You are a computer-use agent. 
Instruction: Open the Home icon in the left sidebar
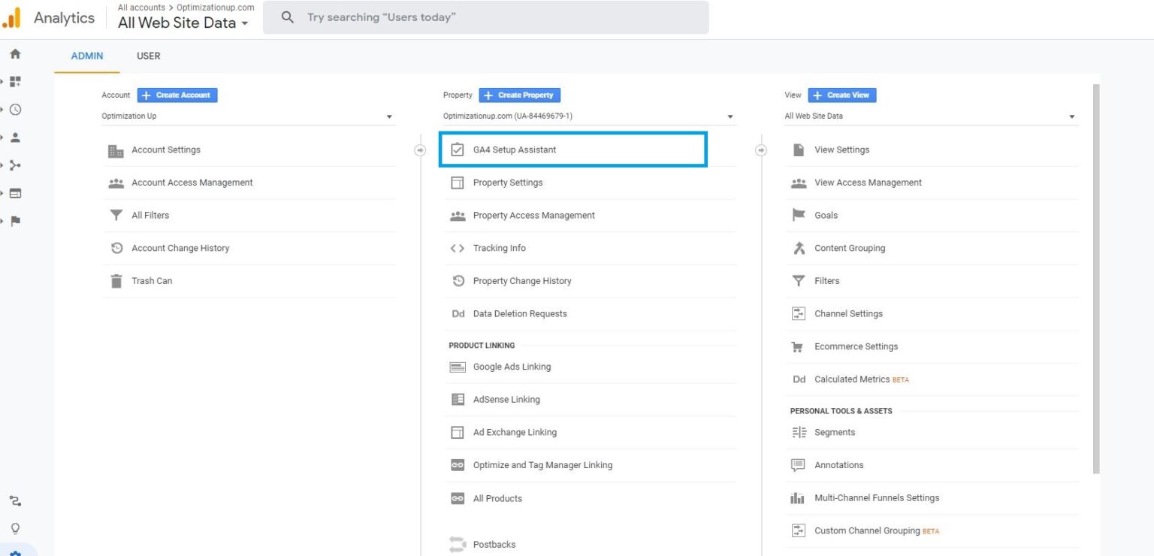14,53
